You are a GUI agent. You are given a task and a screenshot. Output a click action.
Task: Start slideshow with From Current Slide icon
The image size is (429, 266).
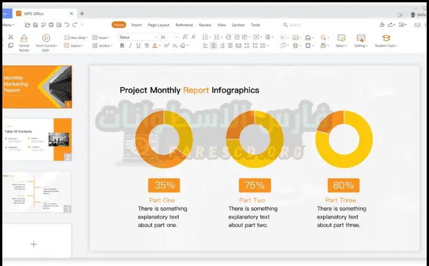(x=46, y=38)
